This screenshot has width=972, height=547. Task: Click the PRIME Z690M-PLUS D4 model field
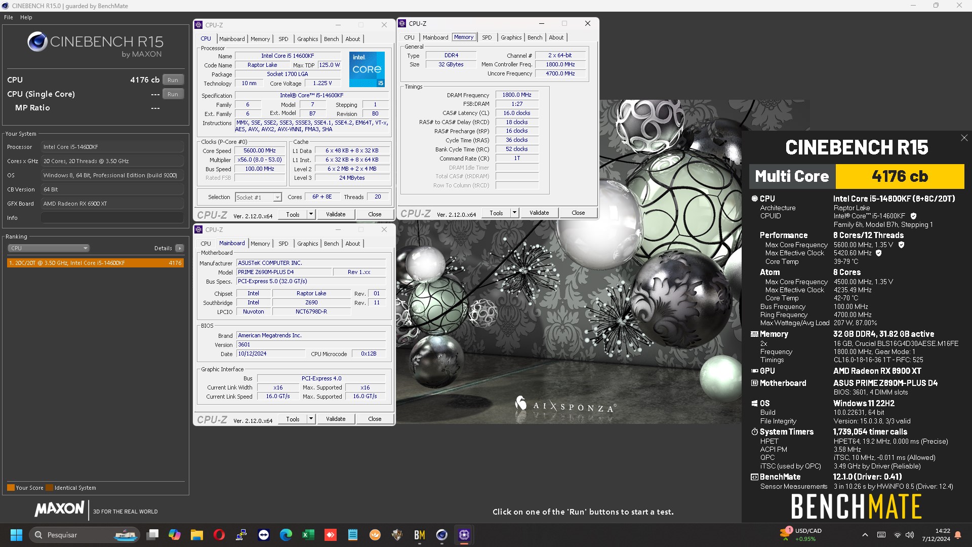(x=284, y=272)
